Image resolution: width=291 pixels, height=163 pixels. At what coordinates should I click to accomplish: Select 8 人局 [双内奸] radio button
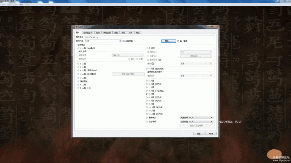click(147, 97)
